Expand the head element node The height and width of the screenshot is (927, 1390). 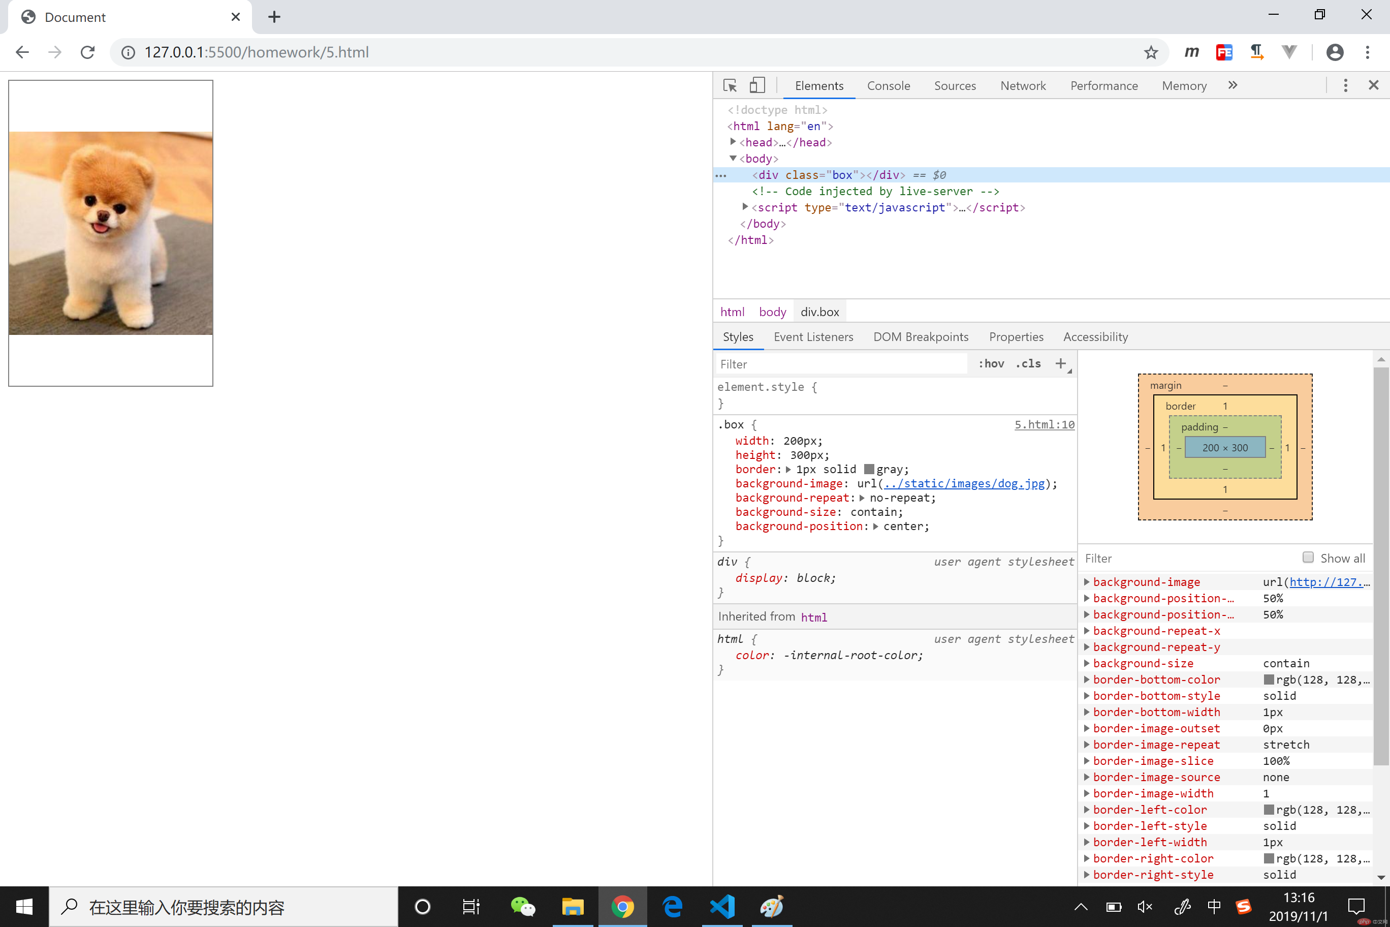click(733, 142)
